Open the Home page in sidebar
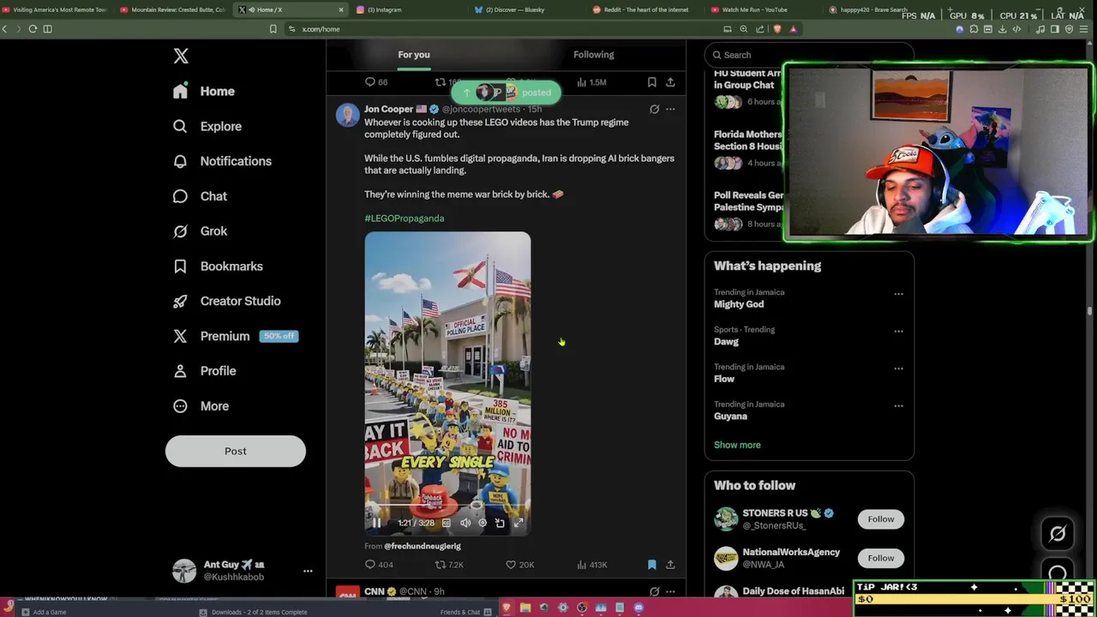Screen dimensions: 1097x617 click(x=204, y=91)
